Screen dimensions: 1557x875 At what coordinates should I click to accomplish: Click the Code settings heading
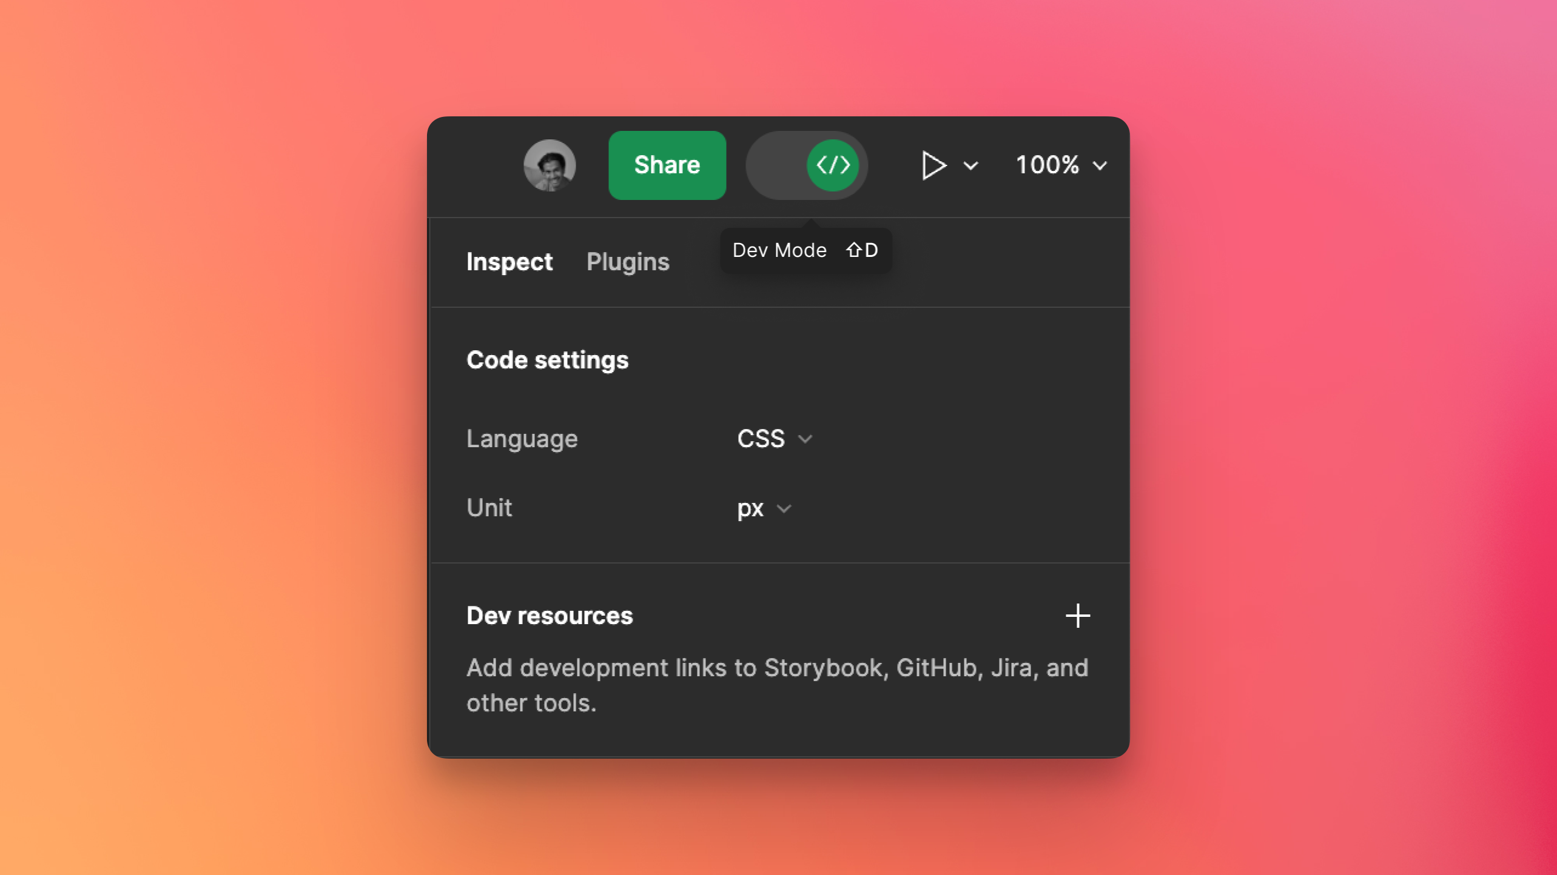(x=547, y=360)
